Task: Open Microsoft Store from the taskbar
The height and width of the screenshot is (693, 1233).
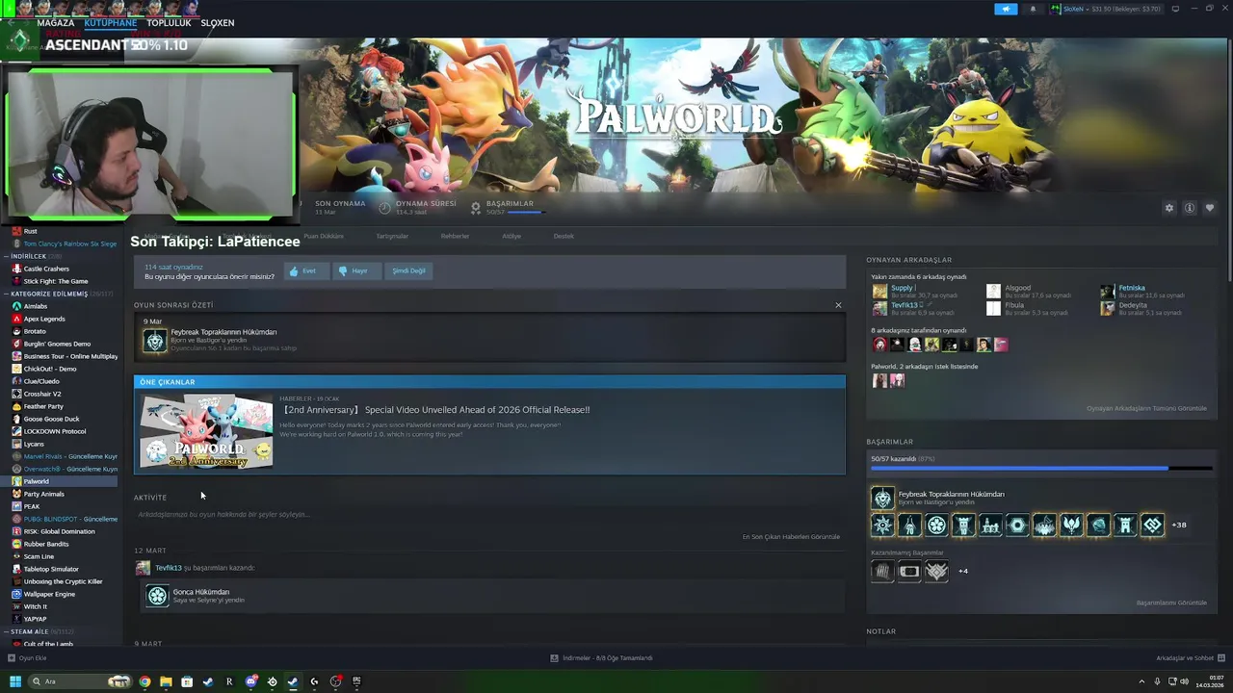Action: point(187,681)
